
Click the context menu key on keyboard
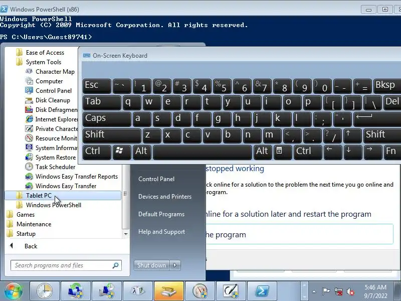pos(283,152)
